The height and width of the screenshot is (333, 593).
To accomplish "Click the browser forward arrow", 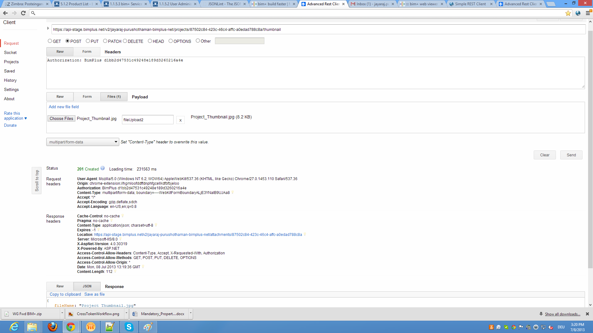I will (x=14, y=13).
